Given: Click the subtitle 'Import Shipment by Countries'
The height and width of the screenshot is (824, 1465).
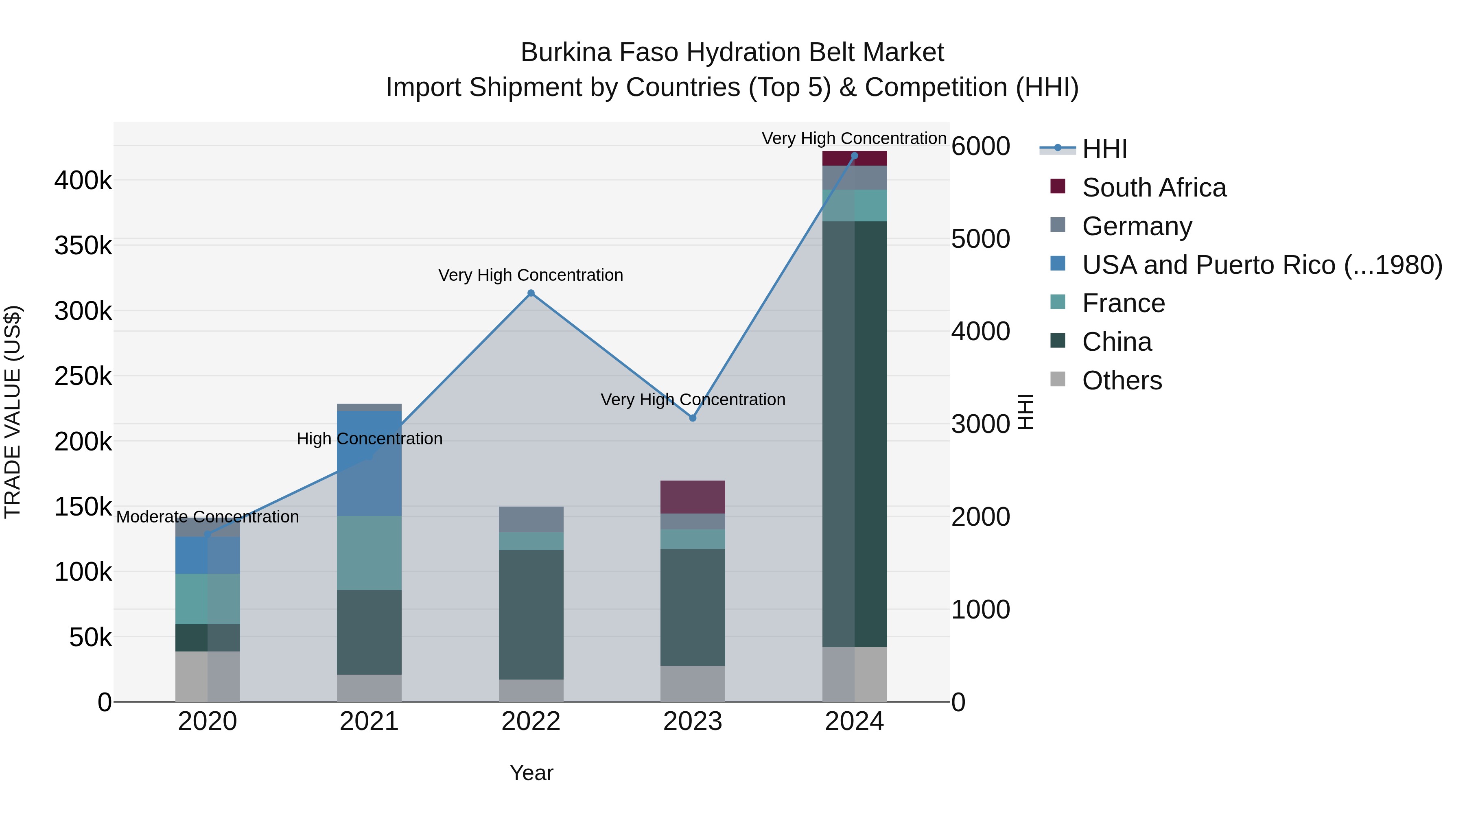Looking at the screenshot, I should (562, 87).
